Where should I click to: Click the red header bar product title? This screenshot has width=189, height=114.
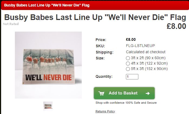coord(47,5)
